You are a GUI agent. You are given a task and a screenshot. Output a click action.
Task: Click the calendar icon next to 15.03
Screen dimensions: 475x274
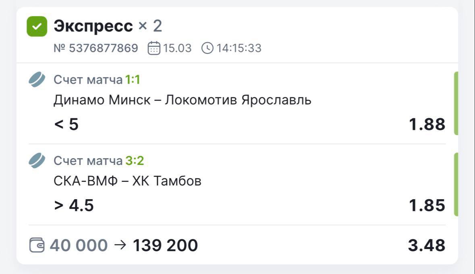coord(154,48)
